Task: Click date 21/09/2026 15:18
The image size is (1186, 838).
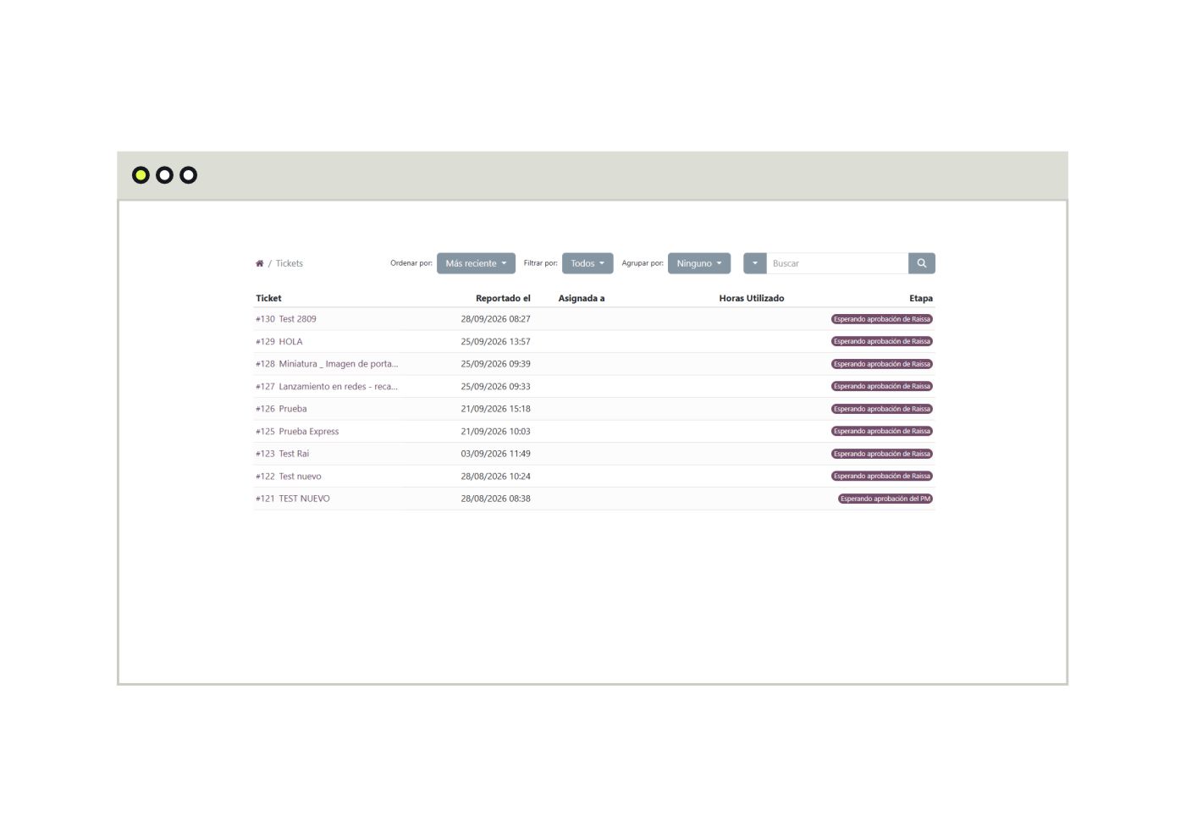Action: (496, 409)
